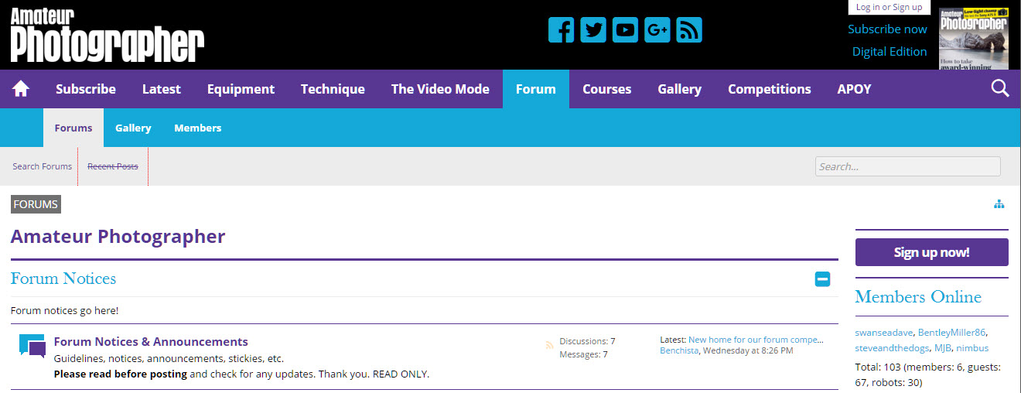
Task: Click the Members Online heading
Action: [918, 297]
